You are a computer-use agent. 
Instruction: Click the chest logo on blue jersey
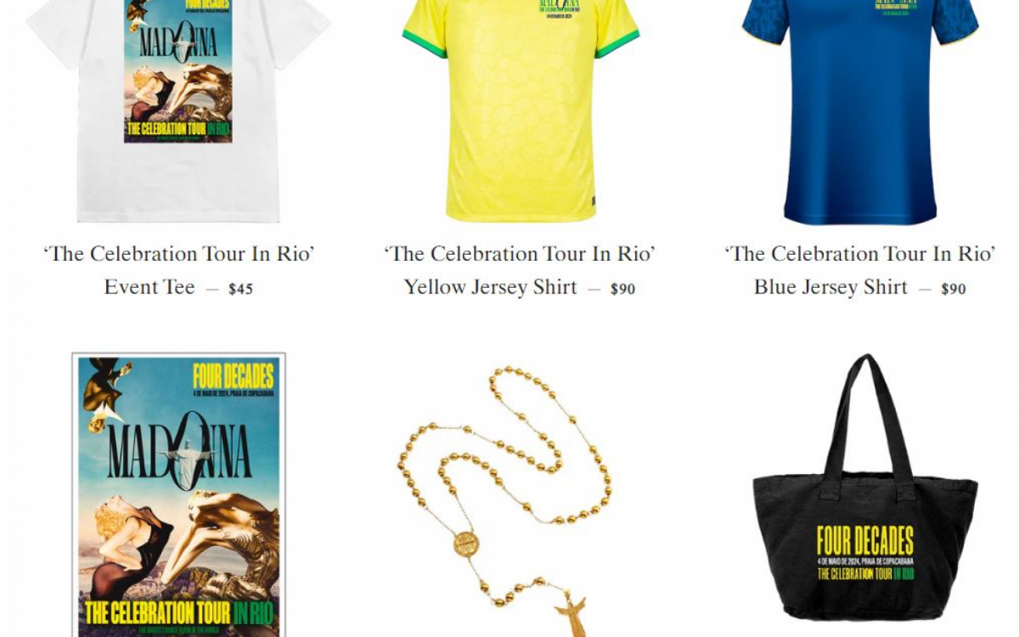click(x=894, y=8)
